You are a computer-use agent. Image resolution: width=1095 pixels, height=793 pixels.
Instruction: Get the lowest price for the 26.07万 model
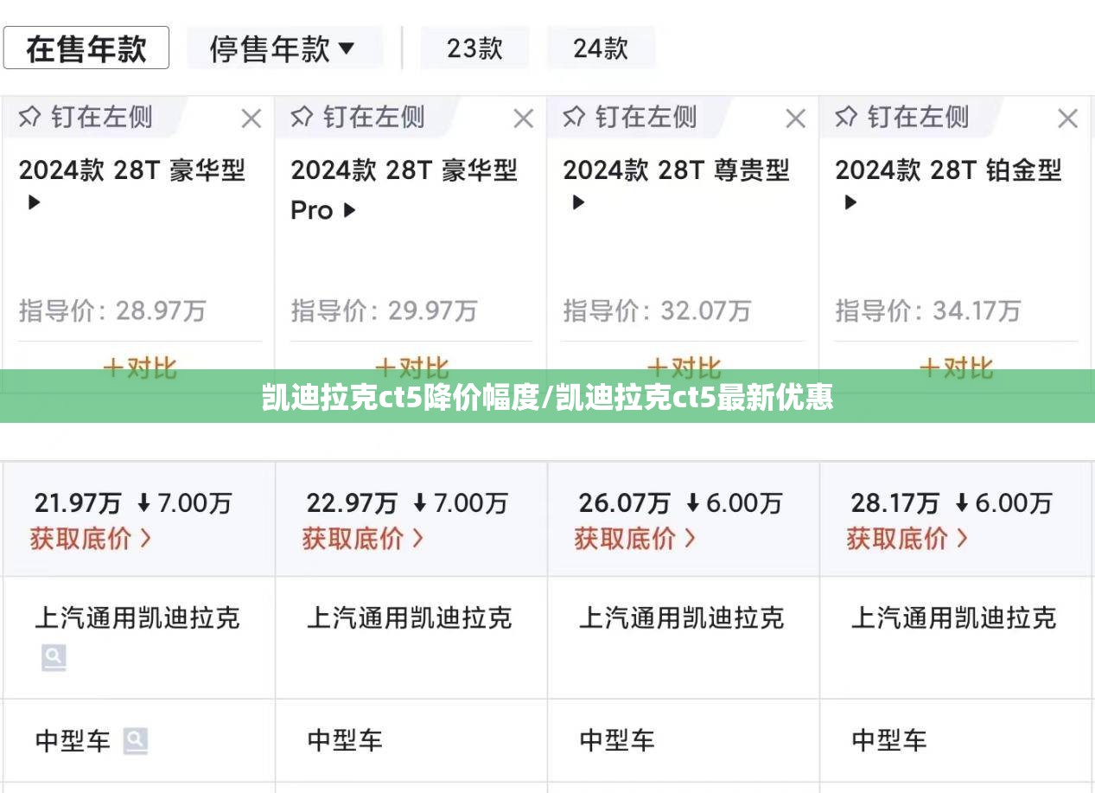coord(635,539)
